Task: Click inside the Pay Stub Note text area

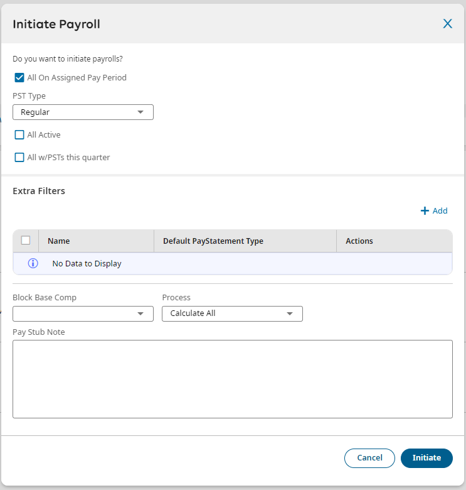Action: 232,379
